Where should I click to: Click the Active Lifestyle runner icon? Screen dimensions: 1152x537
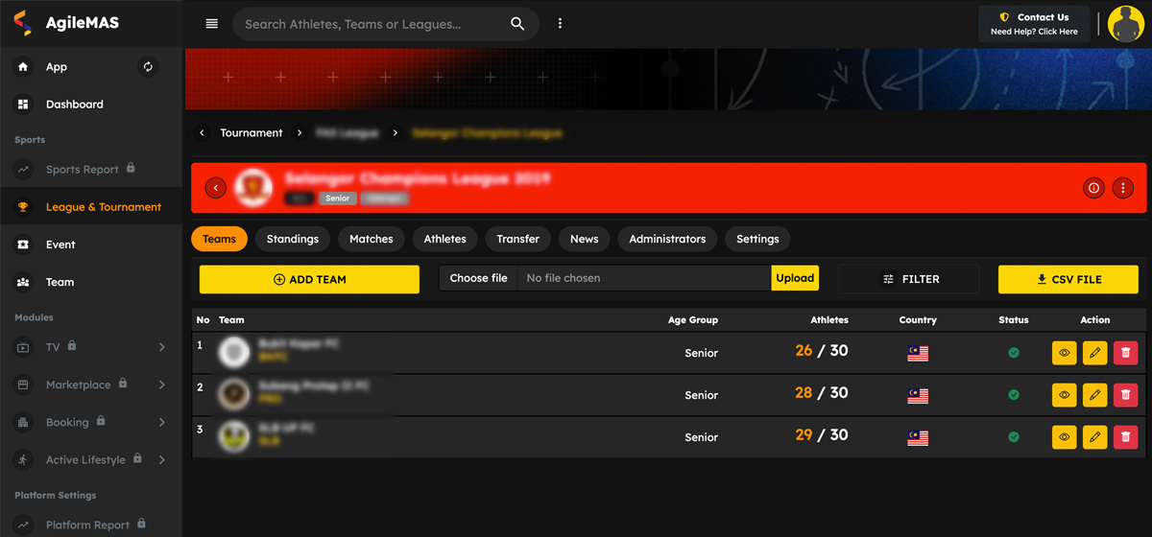coord(23,460)
